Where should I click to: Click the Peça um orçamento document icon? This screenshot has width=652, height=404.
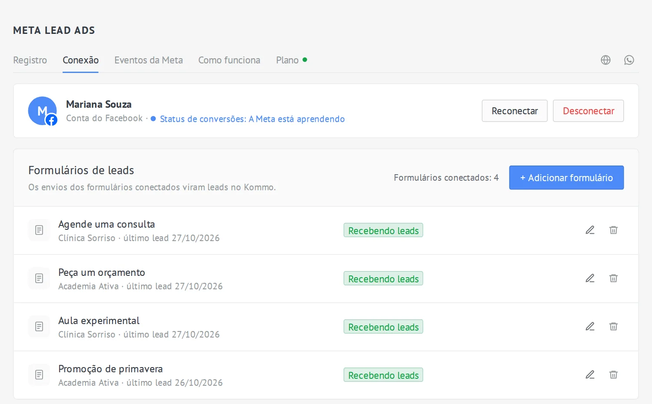pos(39,278)
